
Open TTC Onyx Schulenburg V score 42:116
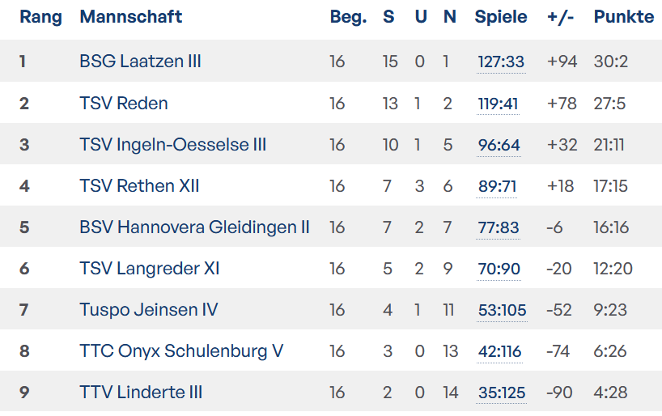[499, 351]
